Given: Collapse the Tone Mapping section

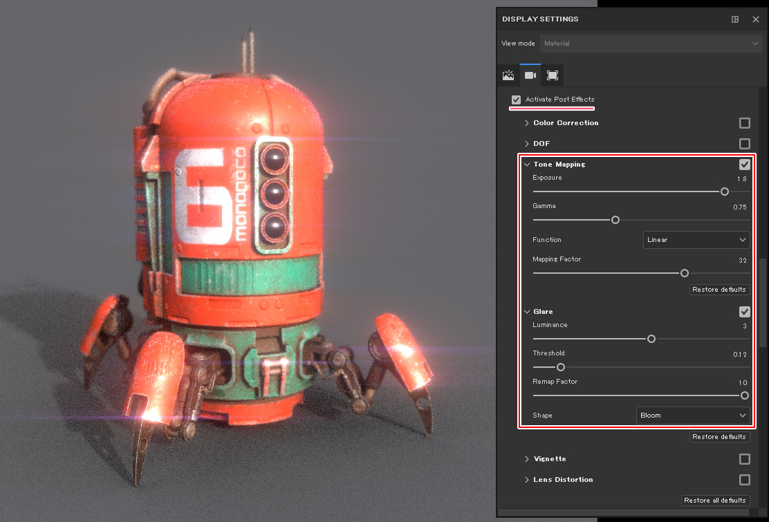Looking at the screenshot, I should (527, 165).
